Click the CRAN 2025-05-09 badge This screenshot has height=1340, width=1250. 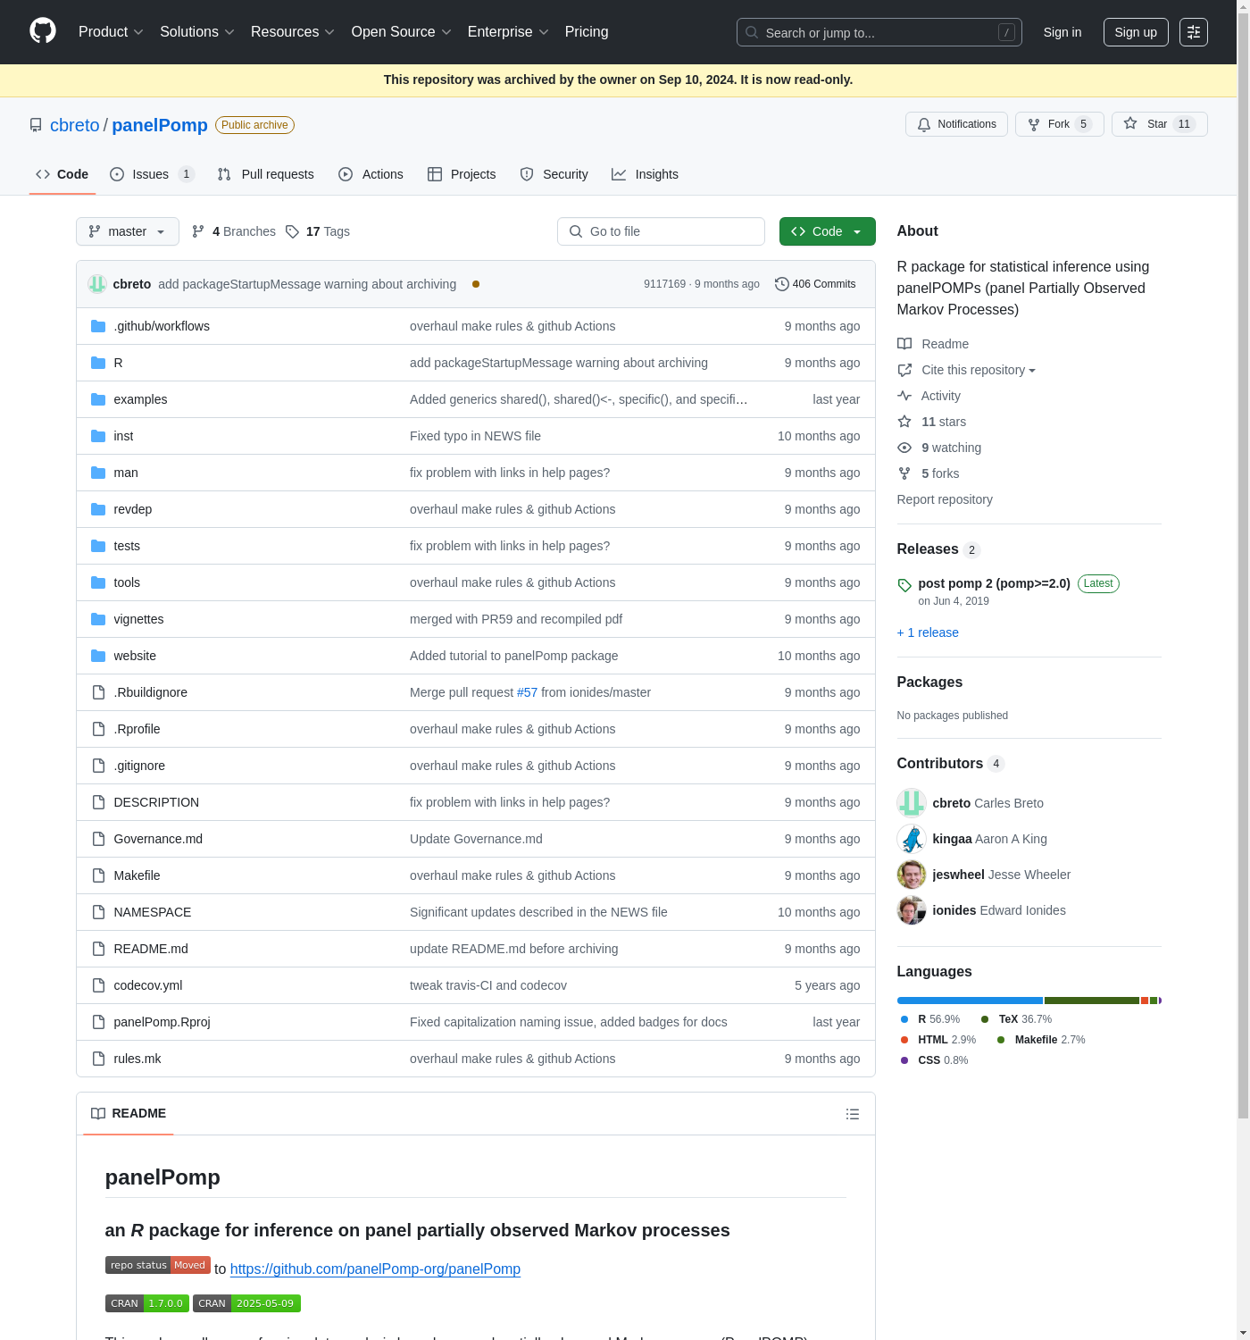coord(246,1303)
